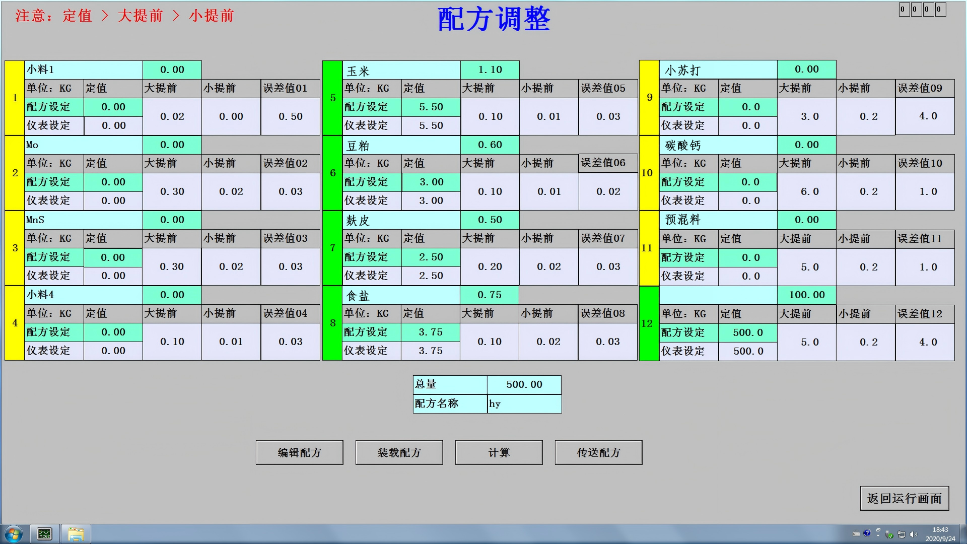Click the MCGS application taskbar icon

tap(44, 534)
